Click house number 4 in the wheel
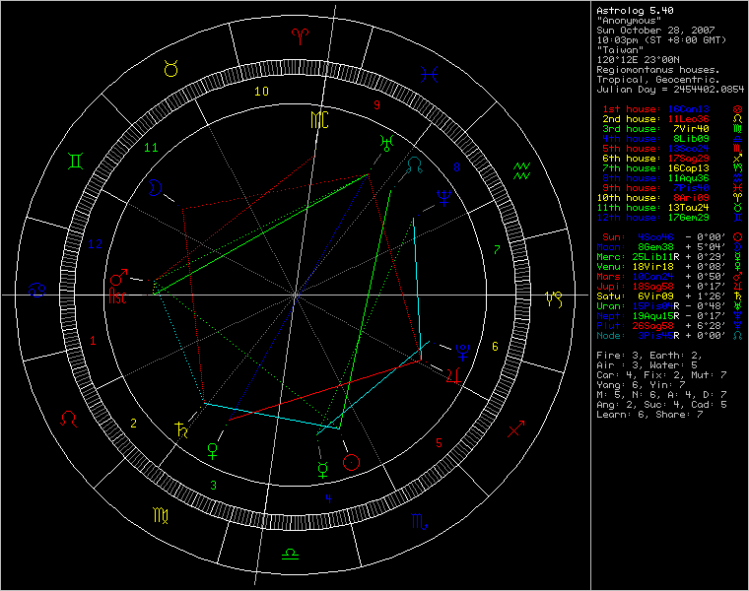Viewport: 749px width, 591px height. click(328, 498)
